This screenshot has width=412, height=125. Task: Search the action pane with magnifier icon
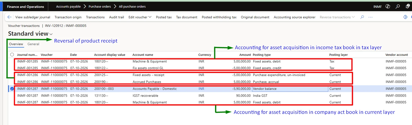362,17
